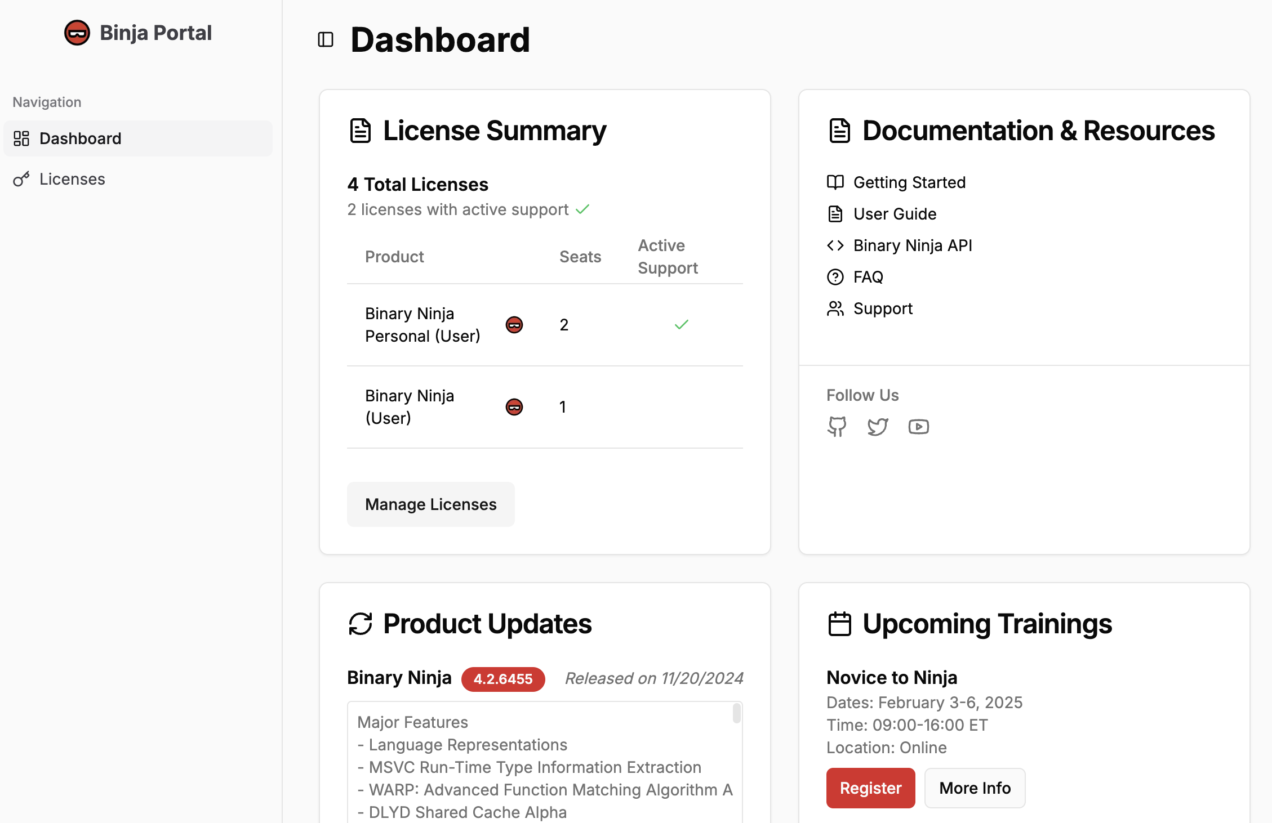Select Dashboard in navigation
The height and width of the screenshot is (823, 1272).
(81, 138)
